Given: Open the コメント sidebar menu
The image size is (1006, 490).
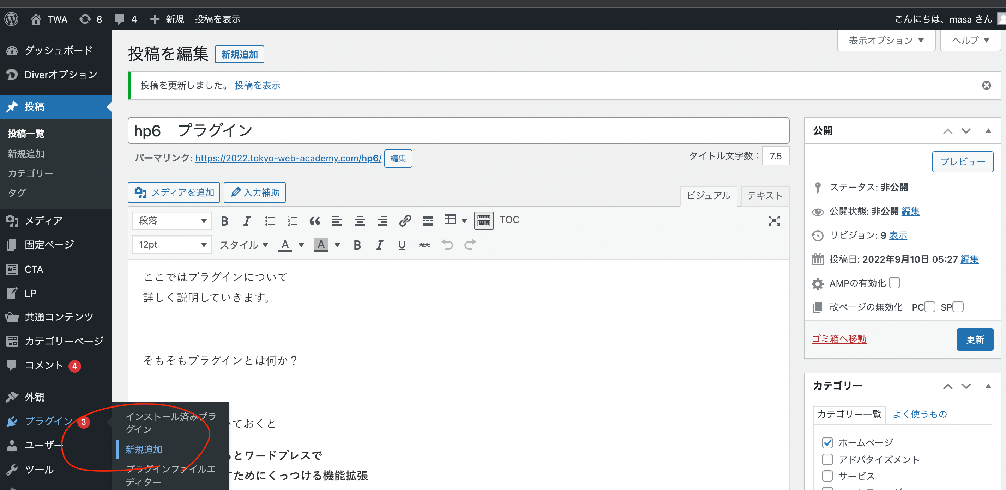Looking at the screenshot, I should click(x=56, y=366).
